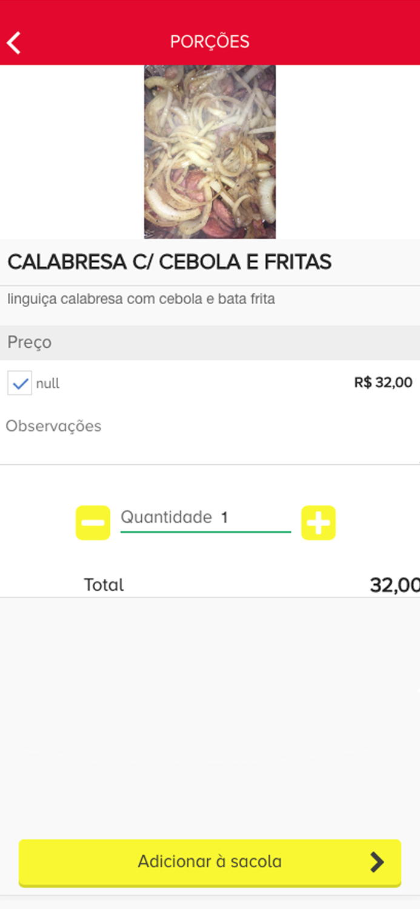The height and width of the screenshot is (909, 420).
Task: Tap the Quantidade value field
Action: 205,518
